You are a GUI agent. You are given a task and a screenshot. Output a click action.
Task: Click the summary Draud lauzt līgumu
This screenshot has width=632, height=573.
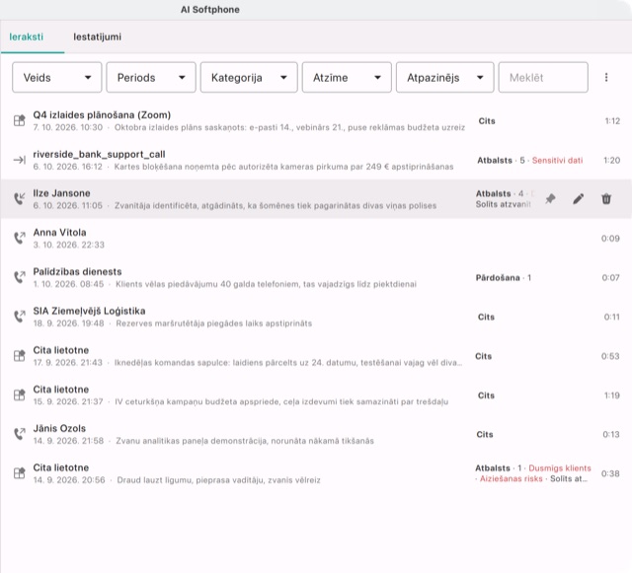tap(218, 480)
